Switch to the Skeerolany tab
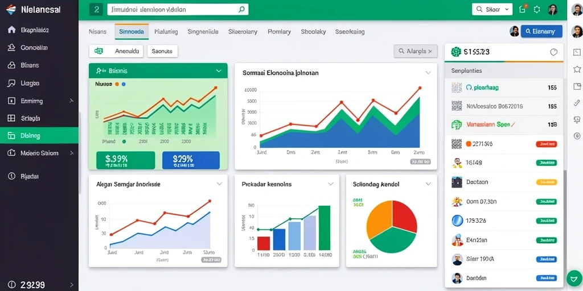The width and height of the screenshot is (583, 291). tap(243, 32)
